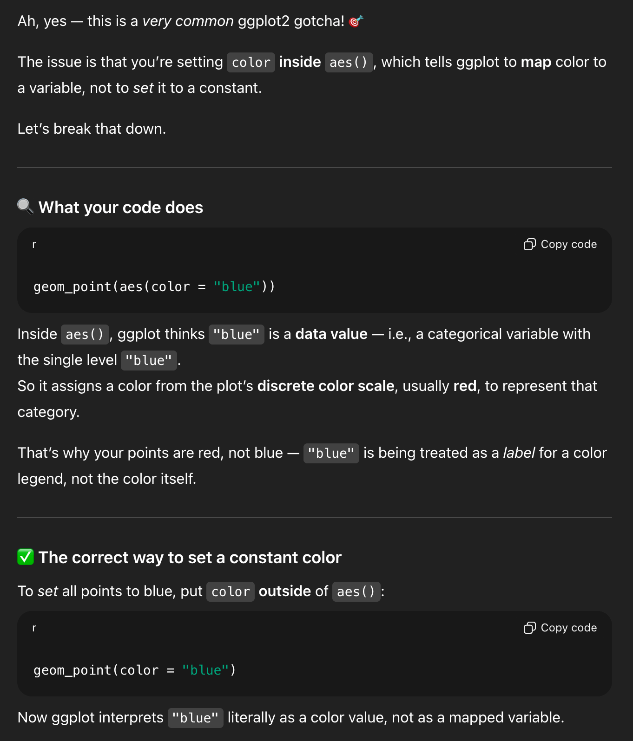Click the inline "aes()" code after "outside of"

(356, 592)
